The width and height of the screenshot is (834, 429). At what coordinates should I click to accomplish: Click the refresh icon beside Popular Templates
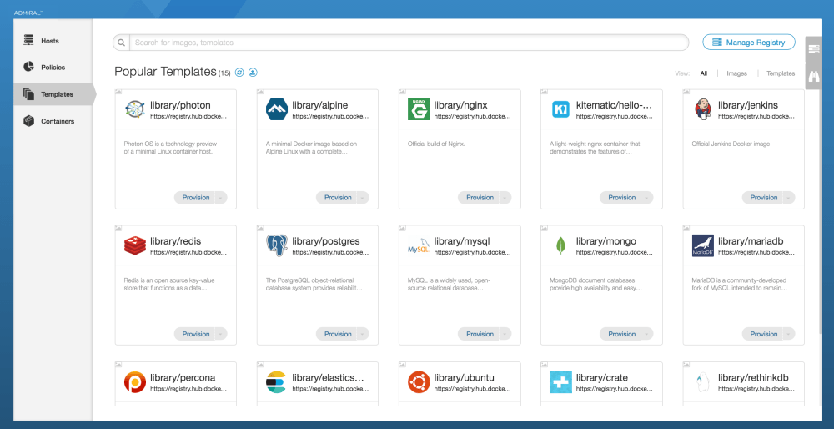pos(240,73)
